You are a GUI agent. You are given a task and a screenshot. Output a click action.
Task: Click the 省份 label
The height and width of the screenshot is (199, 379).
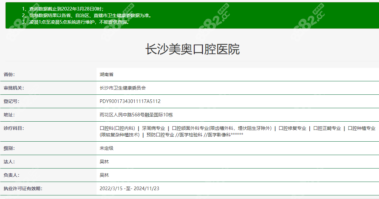pyautogui.click(x=9, y=74)
